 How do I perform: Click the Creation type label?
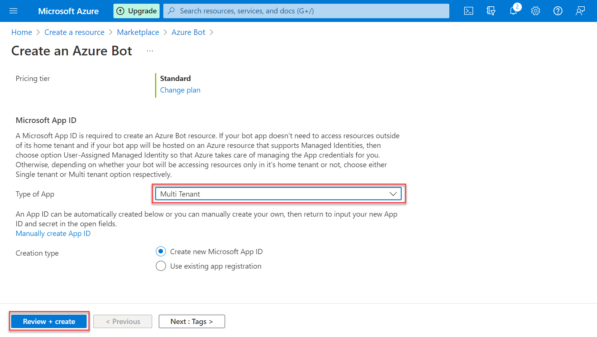(x=37, y=253)
